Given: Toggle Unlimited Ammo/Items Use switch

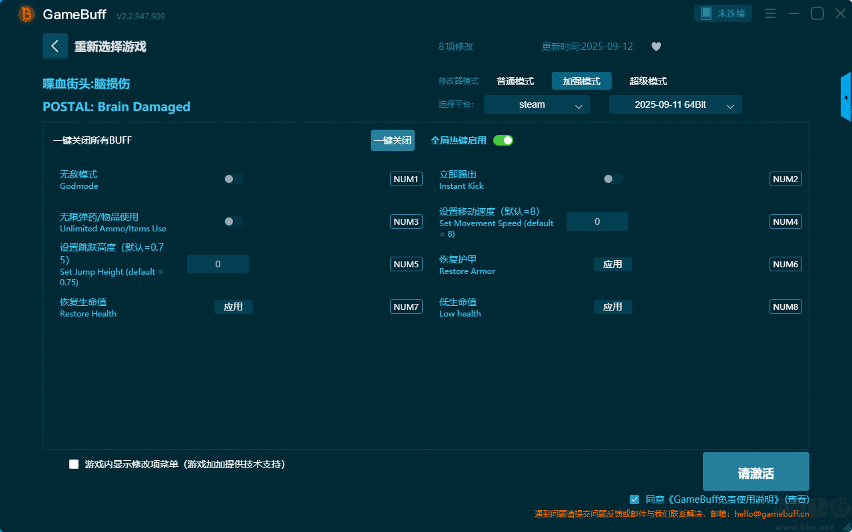Looking at the screenshot, I should 234,221.
